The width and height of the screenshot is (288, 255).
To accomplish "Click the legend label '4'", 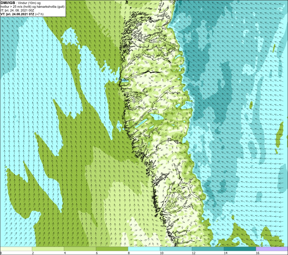I will (65, 253).
